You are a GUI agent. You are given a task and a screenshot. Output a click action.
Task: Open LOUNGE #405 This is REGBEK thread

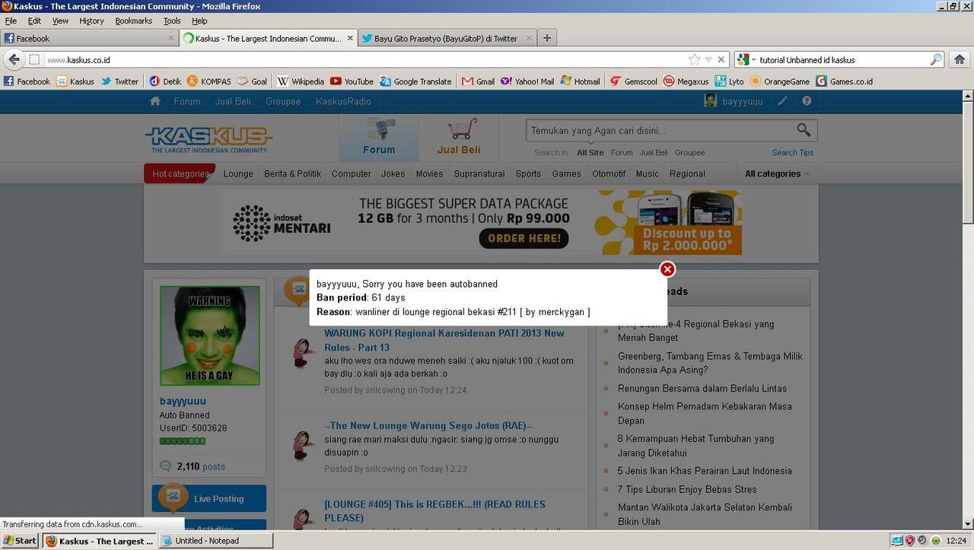click(434, 511)
